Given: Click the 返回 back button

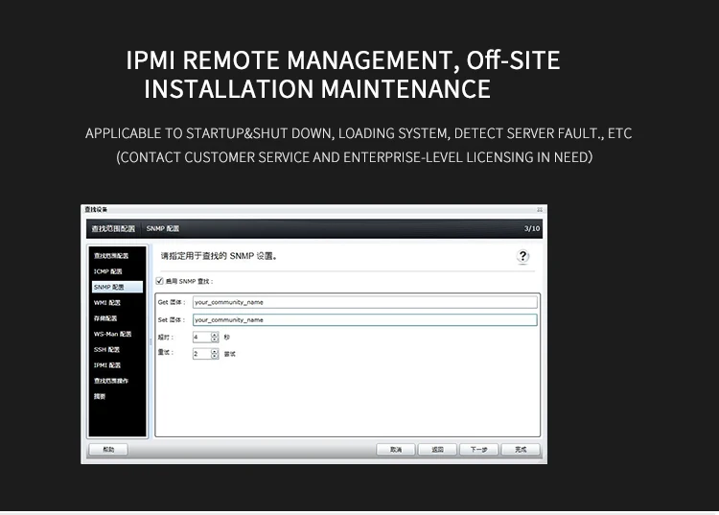Looking at the screenshot, I should [437, 450].
